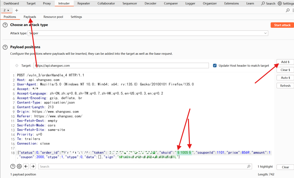Click the target crosshair icon beside Target
294x178 pixels.
[17, 66]
